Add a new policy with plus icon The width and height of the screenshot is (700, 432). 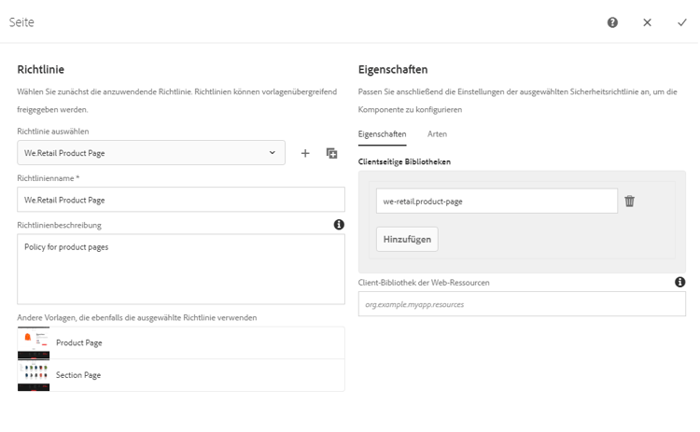[x=305, y=153]
